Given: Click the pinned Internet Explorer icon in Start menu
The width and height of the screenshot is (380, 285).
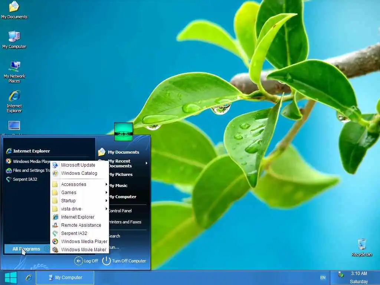Looking at the screenshot, I should pyautogui.click(x=9, y=151).
